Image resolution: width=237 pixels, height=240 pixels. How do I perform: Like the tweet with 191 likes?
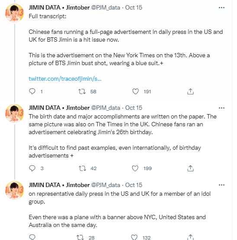(135, 92)
